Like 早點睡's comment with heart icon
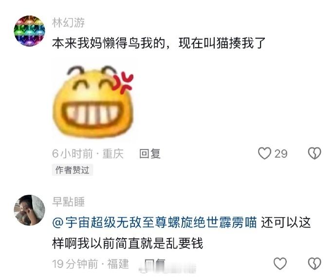Viewport: 336px width, 277px height. pyautogui.click(x=280, y=263)
